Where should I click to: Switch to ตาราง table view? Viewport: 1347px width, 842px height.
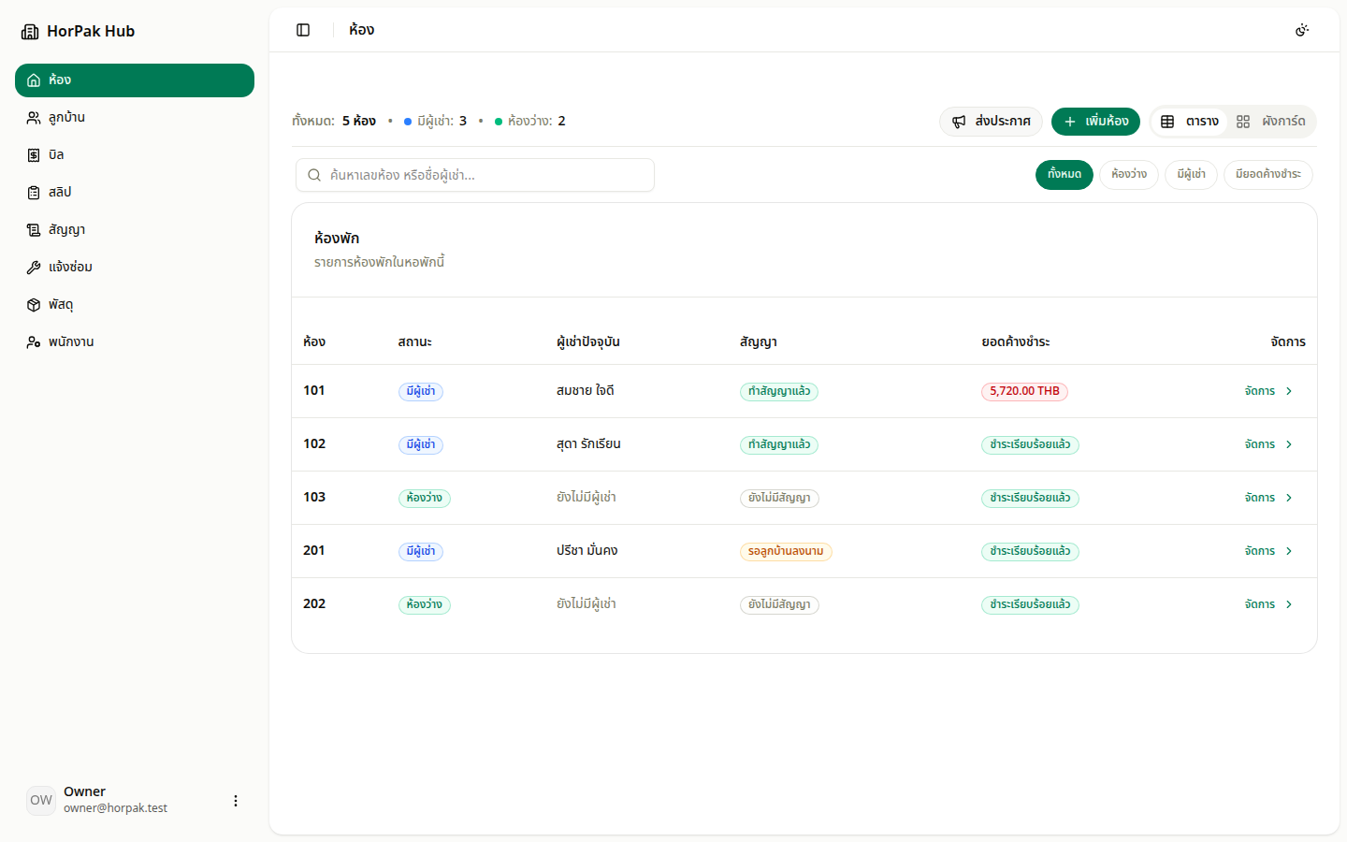1190,122
